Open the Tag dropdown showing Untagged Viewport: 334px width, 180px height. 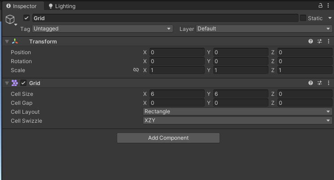(102, 29)
